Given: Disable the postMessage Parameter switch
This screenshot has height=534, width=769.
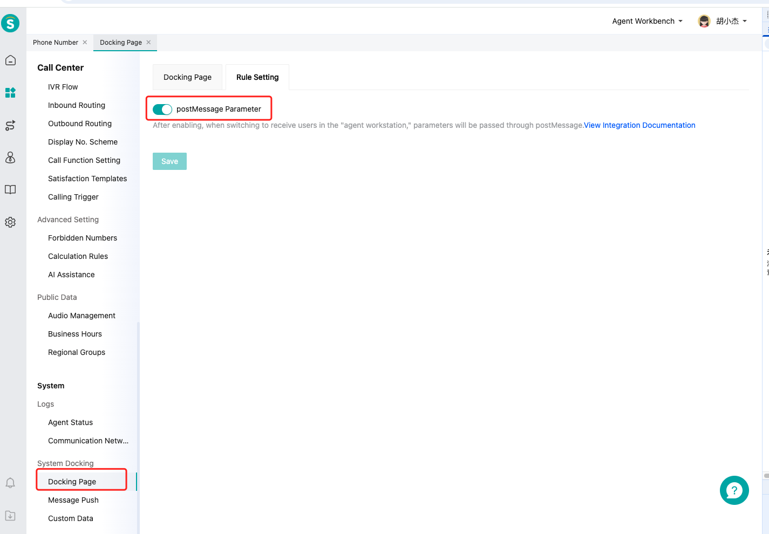Looking at the screenshot, I should 162,109.
